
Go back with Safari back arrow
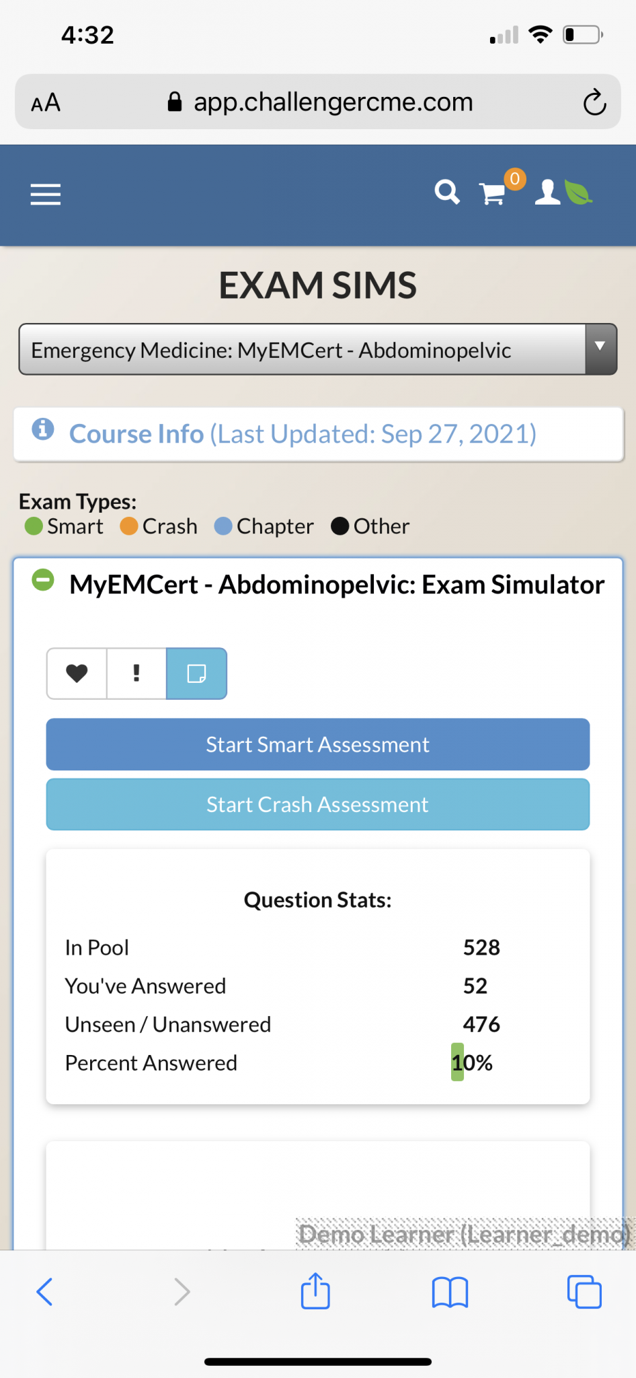tap(44, 1291)
